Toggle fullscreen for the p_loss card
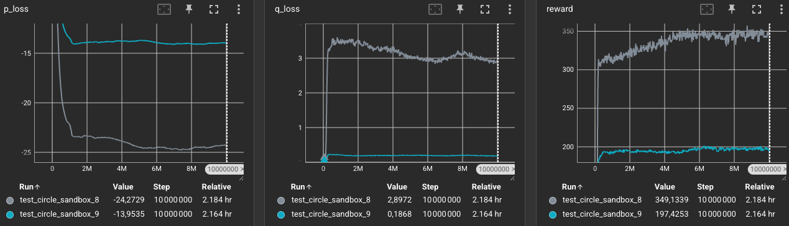Image resolution: width=789 pixels, height=226 pixels. (x=214, y=9)
